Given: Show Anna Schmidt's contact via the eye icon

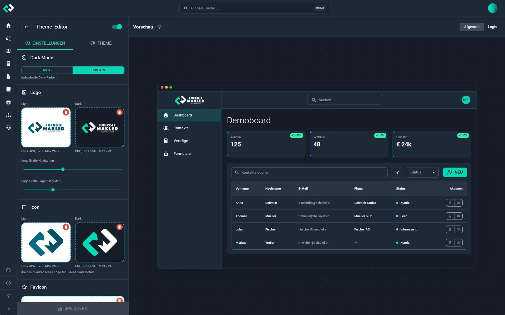Looking at the screenshot, I should [x=458, y=203].
